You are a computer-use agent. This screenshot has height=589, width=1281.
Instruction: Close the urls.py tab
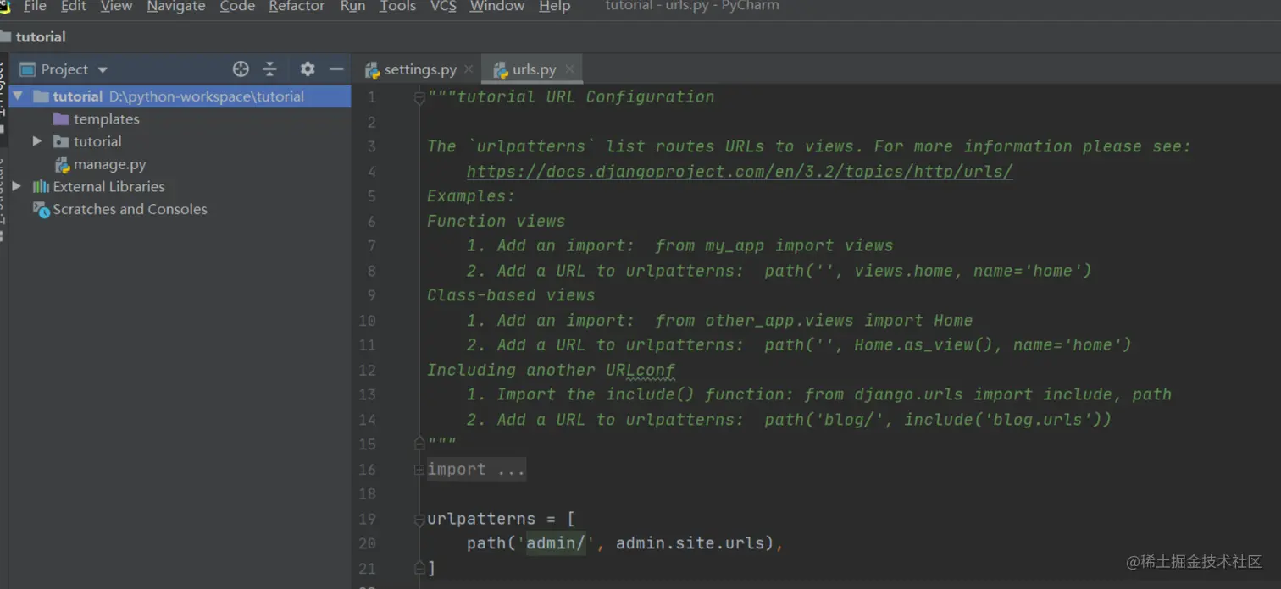tap(569, 69)
